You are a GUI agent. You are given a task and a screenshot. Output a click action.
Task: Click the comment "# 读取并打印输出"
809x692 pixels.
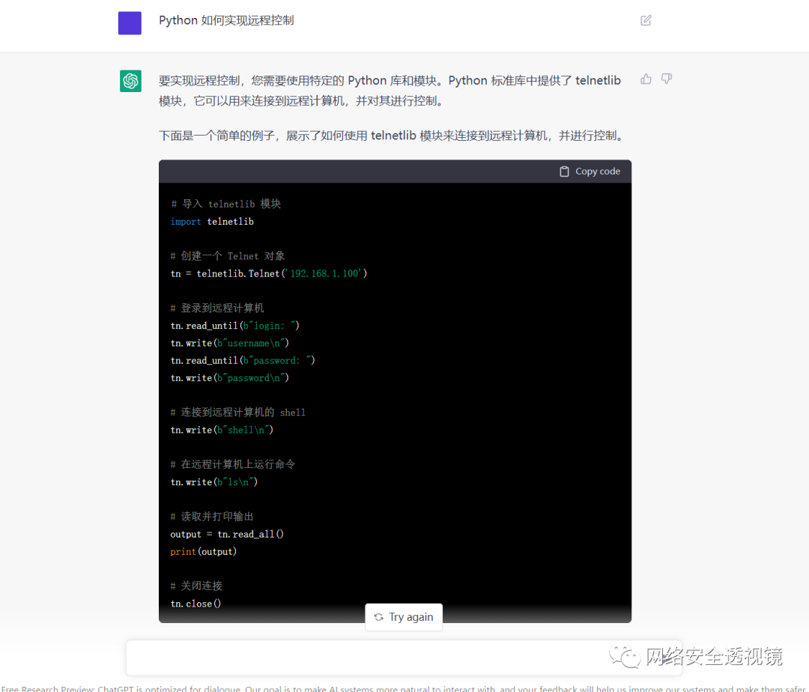(x=212, y=517)
